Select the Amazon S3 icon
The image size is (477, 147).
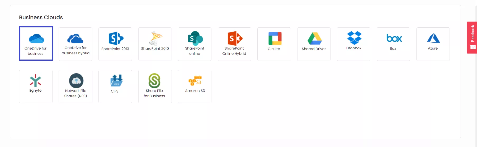[195, 81]
